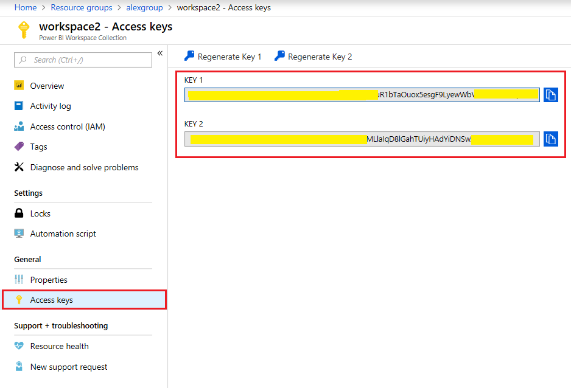Screen dimensions: 571x388
Task: Click the Access control (IAM) icon
Action: pyautogui.click(x=18, y=126)
